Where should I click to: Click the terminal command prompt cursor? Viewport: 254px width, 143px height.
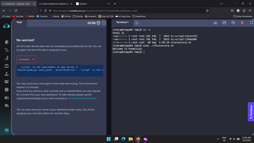point(144,52)
